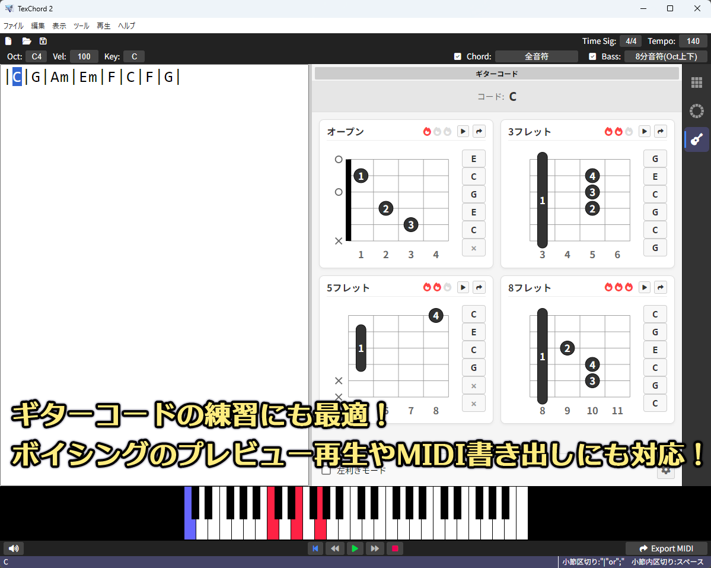Click the third flame of the 8フレット difficulty rating
The image size is (711, 568).
pos(629,287)
